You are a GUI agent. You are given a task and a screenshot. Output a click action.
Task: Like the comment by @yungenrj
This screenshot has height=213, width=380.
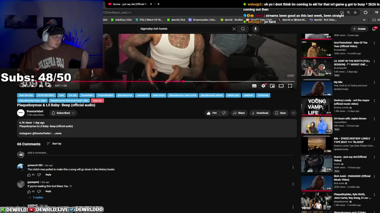tap(29, 191)
